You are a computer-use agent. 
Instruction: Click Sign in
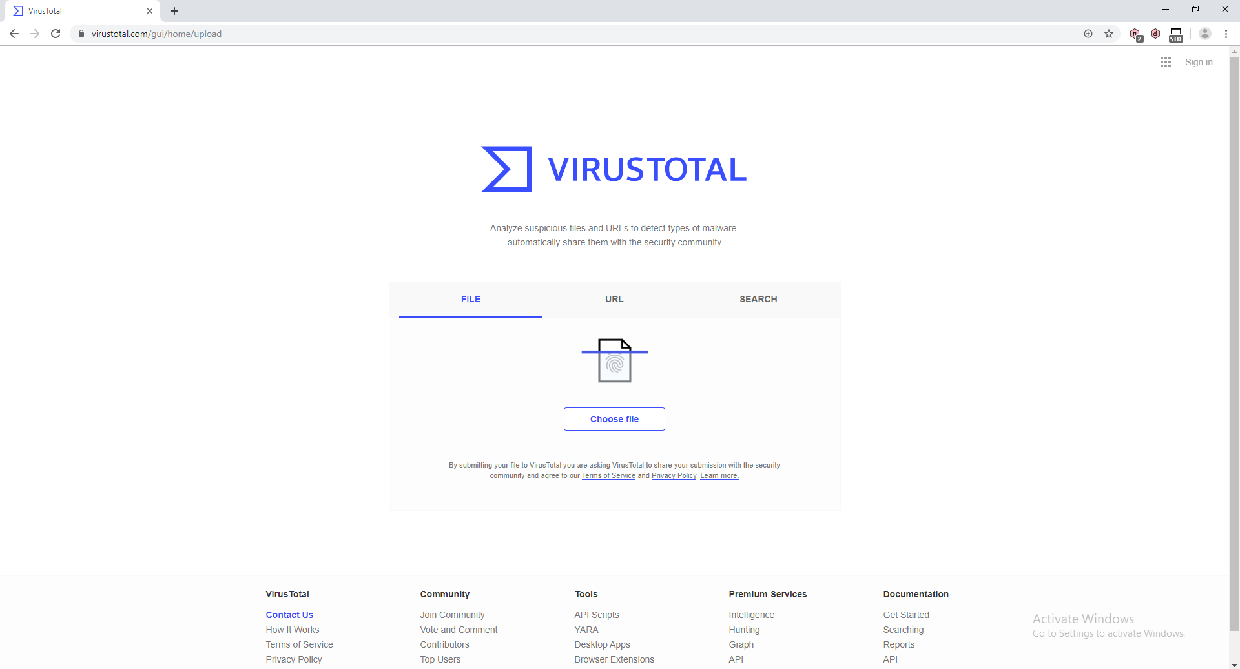(1199, 62)
